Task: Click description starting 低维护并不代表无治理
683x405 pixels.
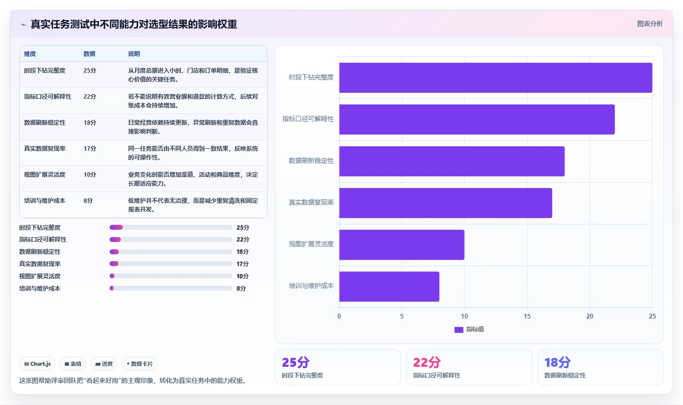Action: coord(193,205)
